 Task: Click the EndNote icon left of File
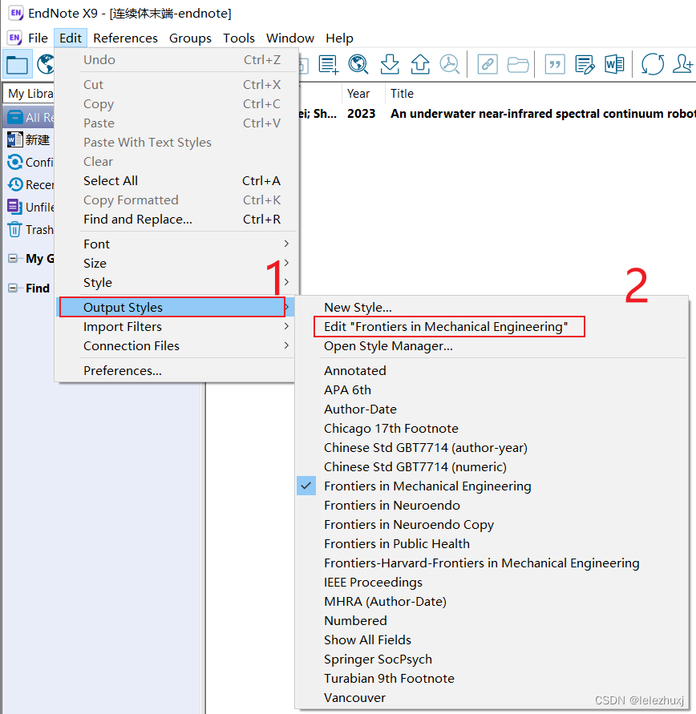(14, 38)
